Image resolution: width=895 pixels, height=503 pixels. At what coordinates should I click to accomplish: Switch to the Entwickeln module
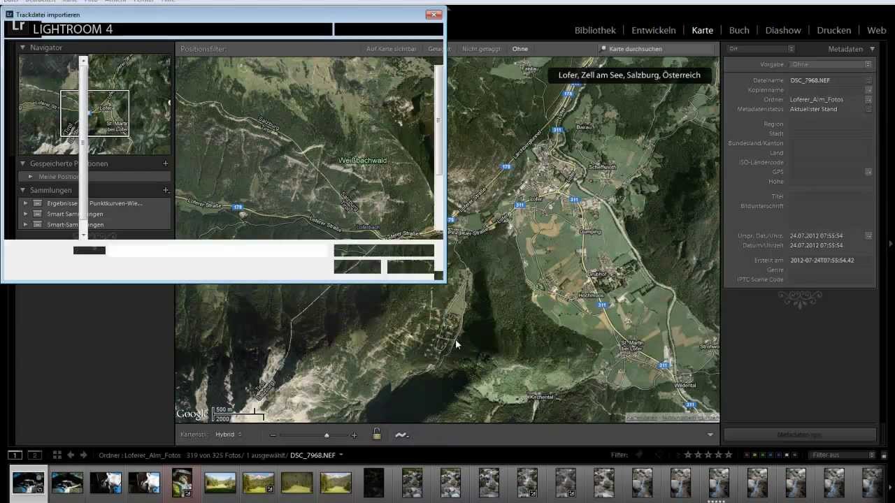tap(653, 30)
